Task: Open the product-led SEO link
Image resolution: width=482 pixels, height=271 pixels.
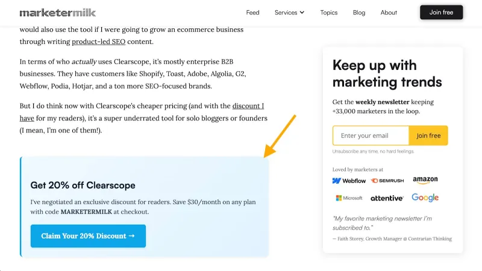Action: 99,42
